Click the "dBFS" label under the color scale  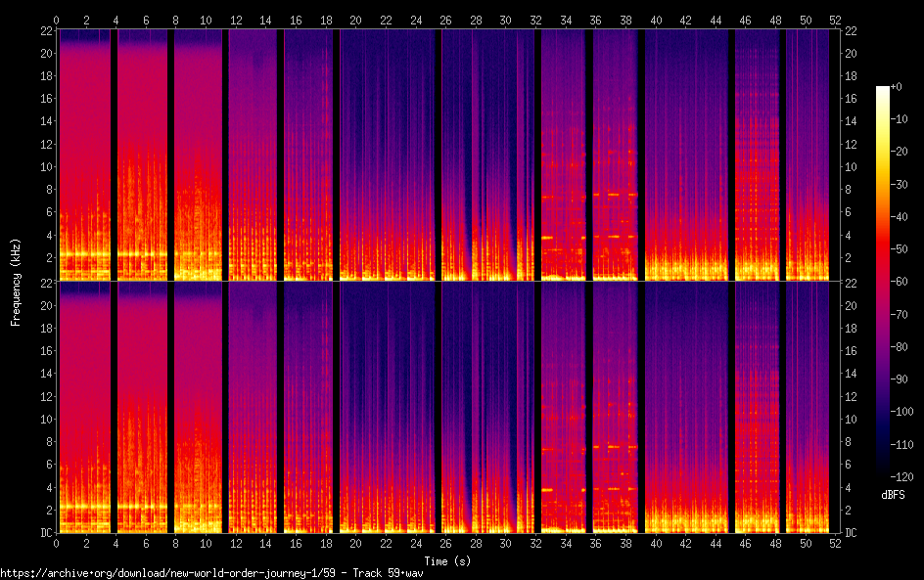click(x=892, y=496)
